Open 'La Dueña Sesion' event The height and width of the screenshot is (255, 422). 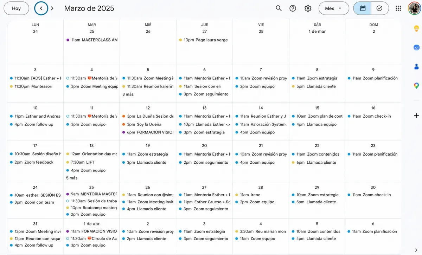148,116
